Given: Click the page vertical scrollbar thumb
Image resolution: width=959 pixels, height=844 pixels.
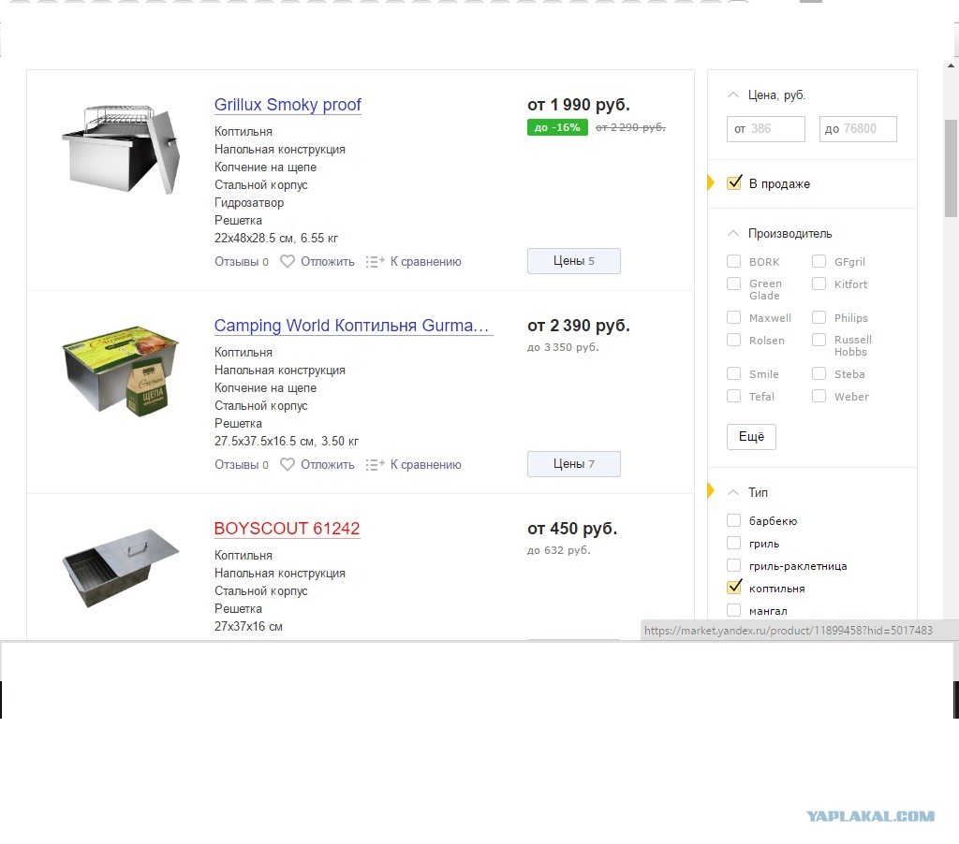Looking at the screenshot, I should coord(952,168).
